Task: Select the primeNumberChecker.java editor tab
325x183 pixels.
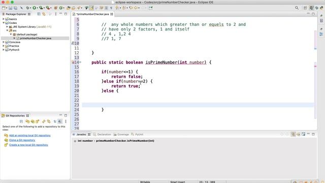Action: (92, 14)
